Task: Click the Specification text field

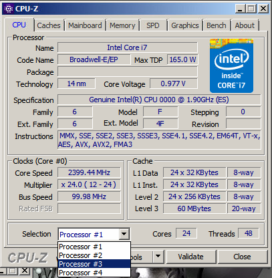Action: [159, 100]
